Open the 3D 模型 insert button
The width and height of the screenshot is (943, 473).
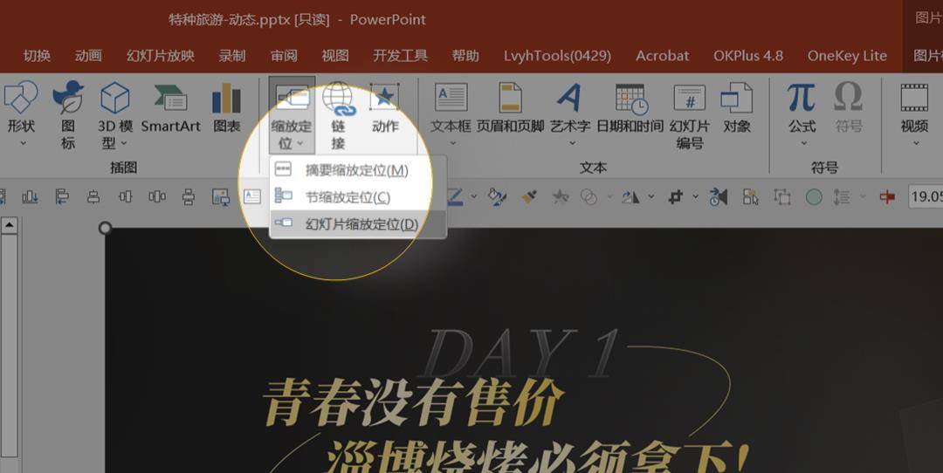click(x=115, y=114)
